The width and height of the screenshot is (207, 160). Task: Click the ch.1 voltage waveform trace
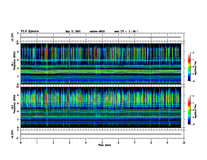pyautogui.click(x=101, y=37)
